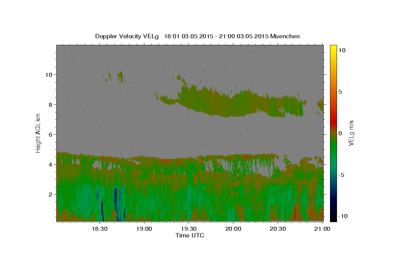Click the colorbar label 'VELg m/s'
This screenshot has width=400, height=266.
click(x=351, y=133)
